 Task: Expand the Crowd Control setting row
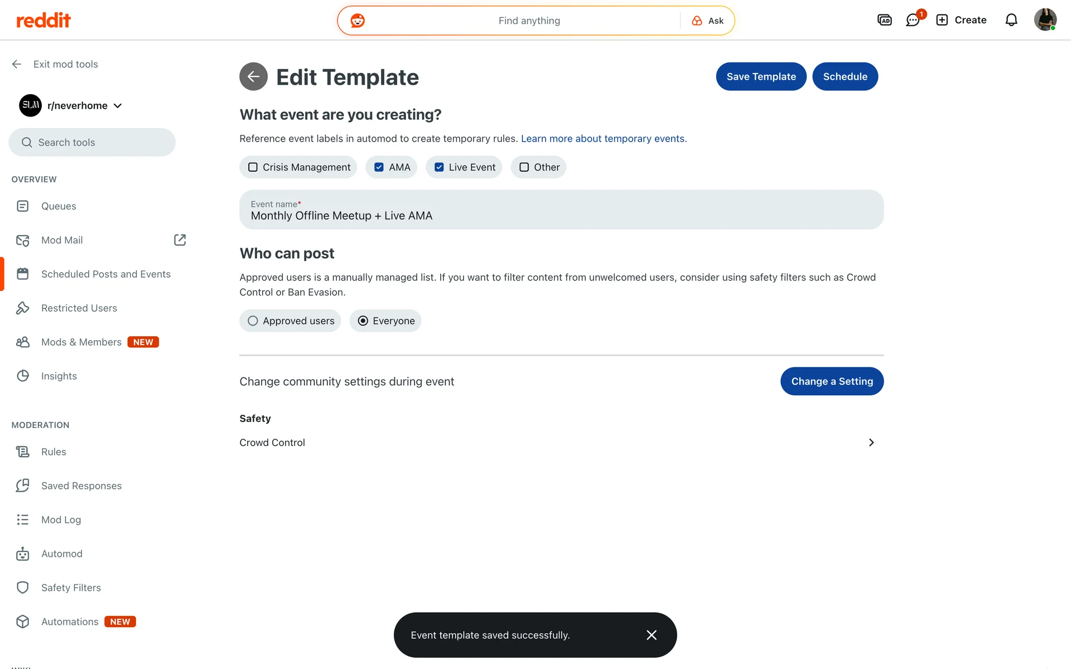tap(871, 443)
